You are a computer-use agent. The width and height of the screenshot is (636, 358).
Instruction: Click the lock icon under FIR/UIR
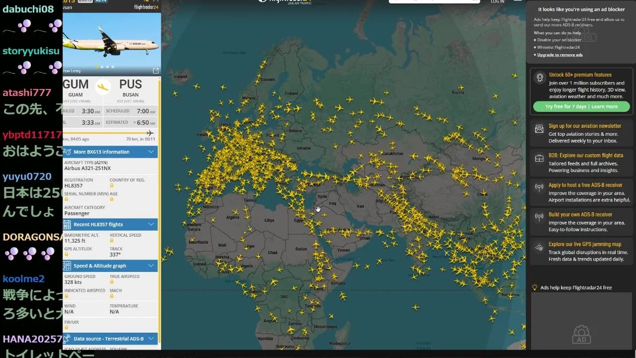pos(66,328)
